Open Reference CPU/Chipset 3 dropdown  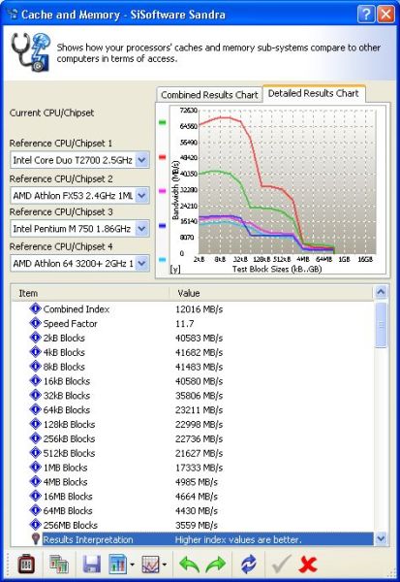[142, 229]
